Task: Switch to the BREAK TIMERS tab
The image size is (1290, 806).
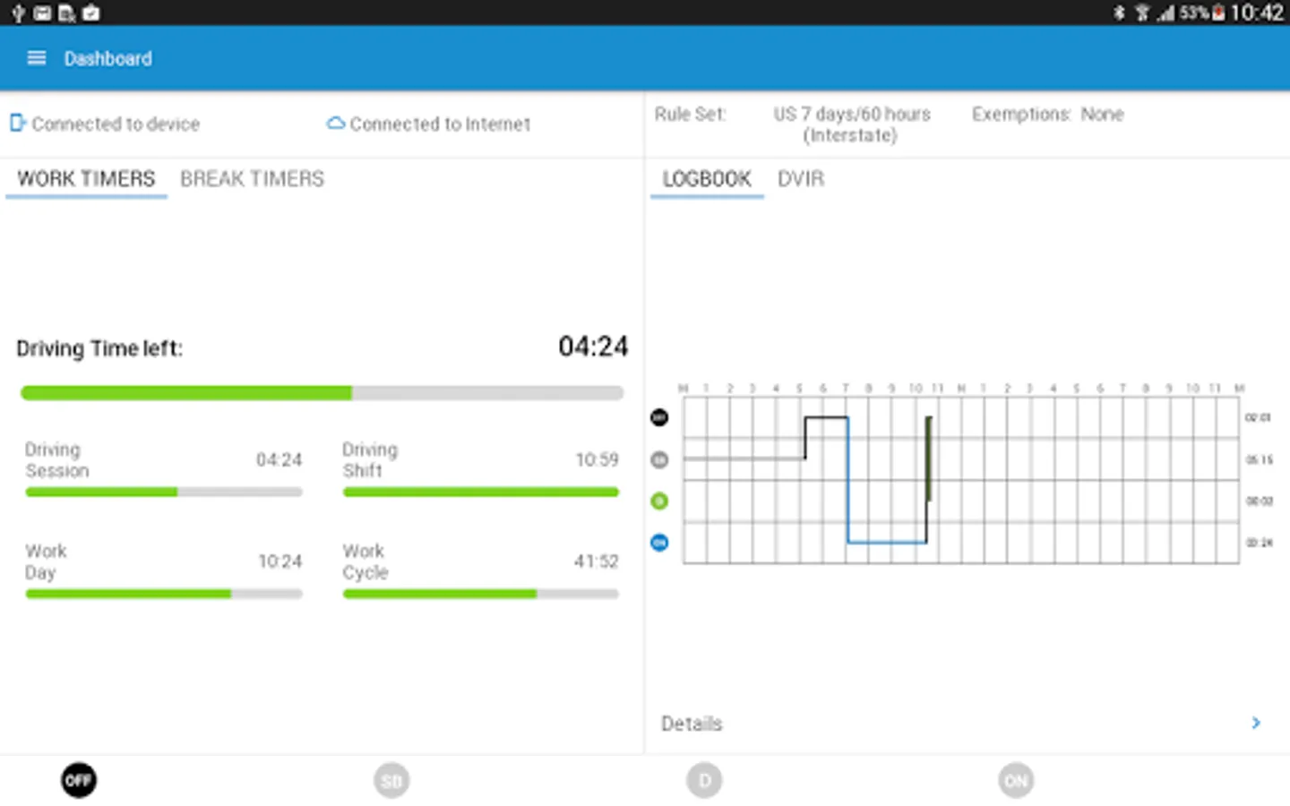Action: (x=253, y=179)
